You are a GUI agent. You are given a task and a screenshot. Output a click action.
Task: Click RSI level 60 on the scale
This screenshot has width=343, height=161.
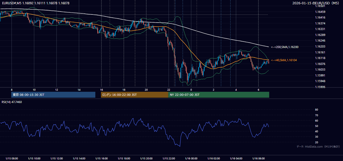pyautogui.click(x=316, y=120)
